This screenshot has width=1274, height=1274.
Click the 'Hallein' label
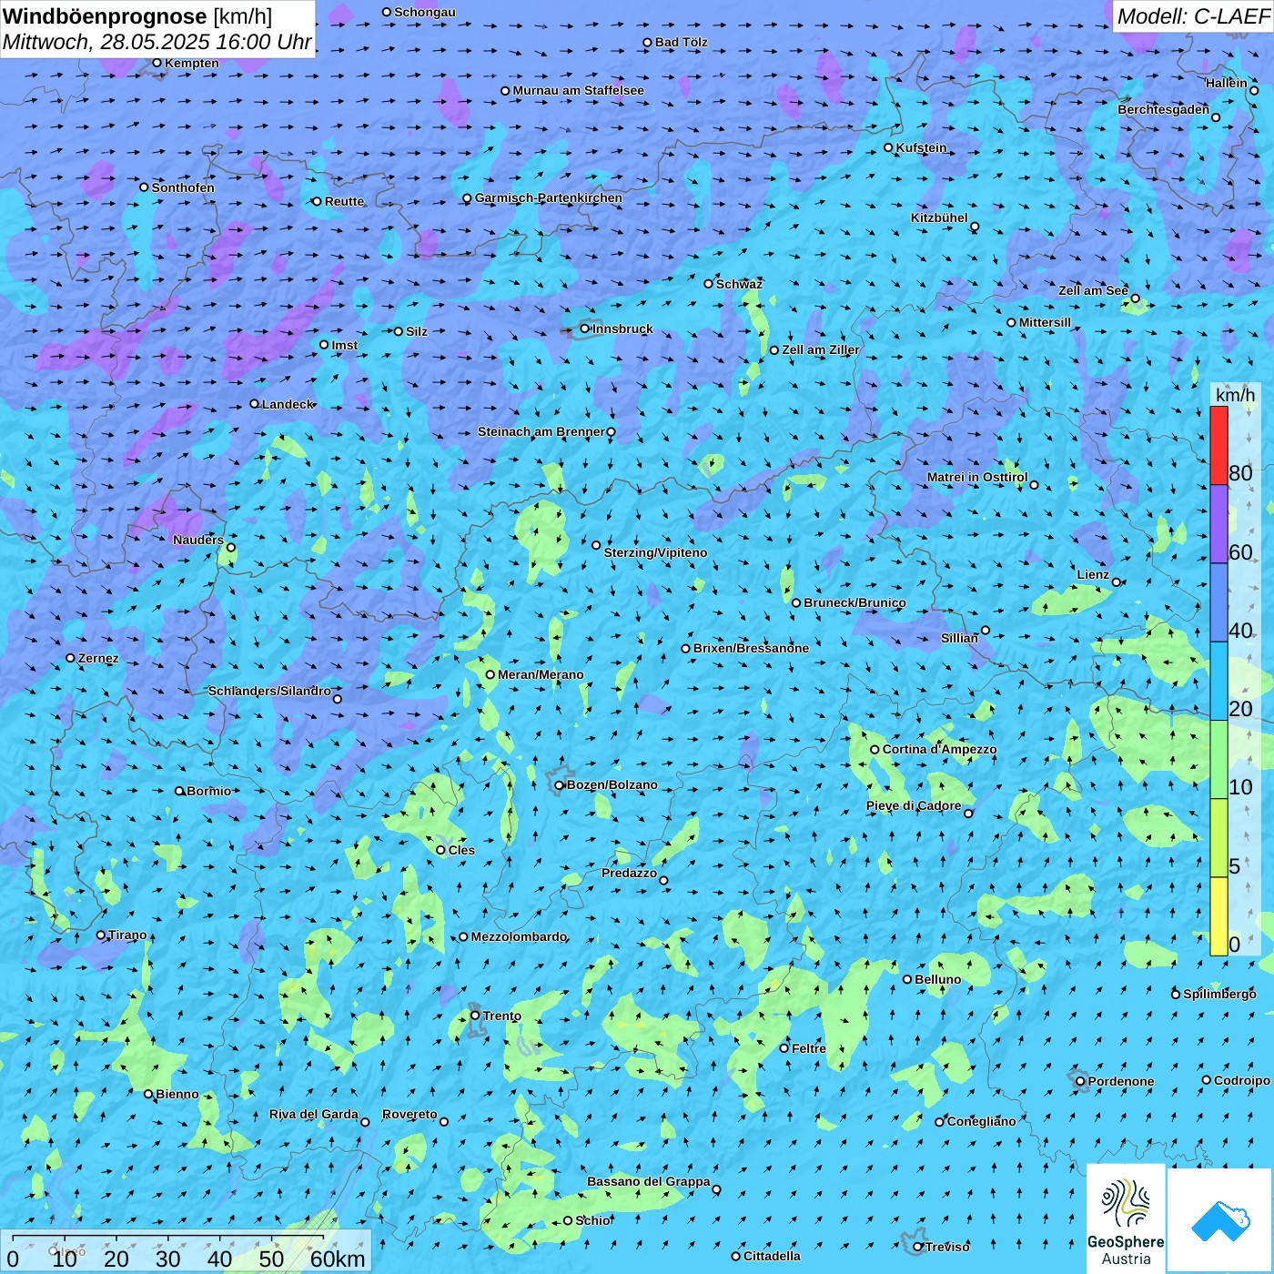pyautogui.click(x=1227, y=83)
